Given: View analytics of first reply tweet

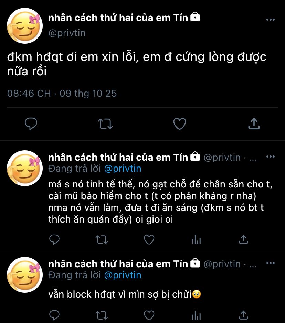Looking at the screenshot, I should [196, 239].
